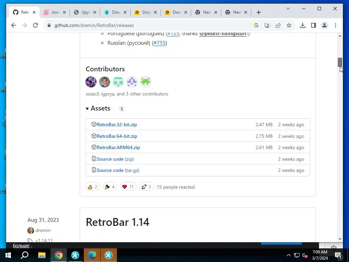Open the igprya contributor avatar photo
Viewport: 349px width, 262px height.
point(105,82)
